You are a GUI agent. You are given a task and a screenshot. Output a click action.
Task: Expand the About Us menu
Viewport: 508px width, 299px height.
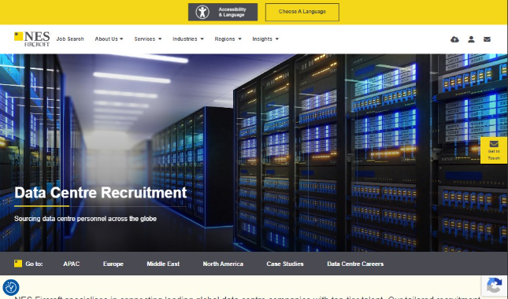pos(109,39)
